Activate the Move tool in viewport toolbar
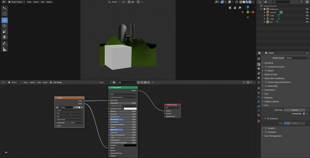Screen dimensions: 310x158 [4, 20]
